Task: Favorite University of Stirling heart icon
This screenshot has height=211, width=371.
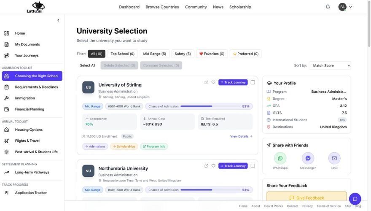Action: [x=213, y=82]
